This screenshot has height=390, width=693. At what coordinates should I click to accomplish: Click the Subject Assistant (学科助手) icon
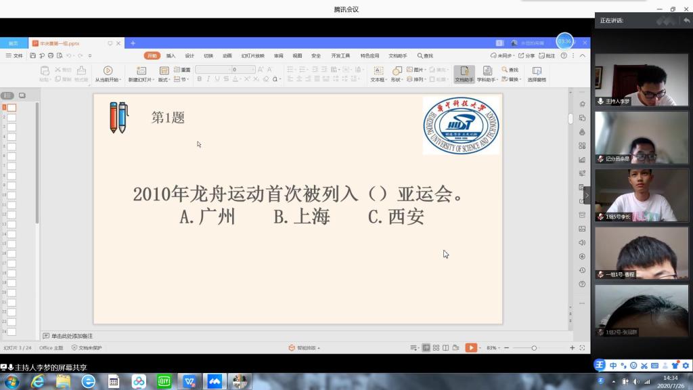tap(487, 70)
